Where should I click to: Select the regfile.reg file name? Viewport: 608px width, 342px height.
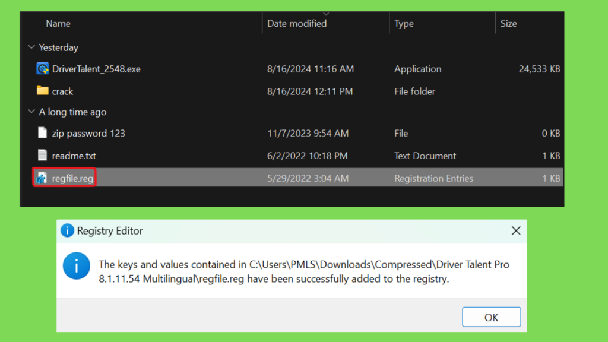tap(72, 178)
